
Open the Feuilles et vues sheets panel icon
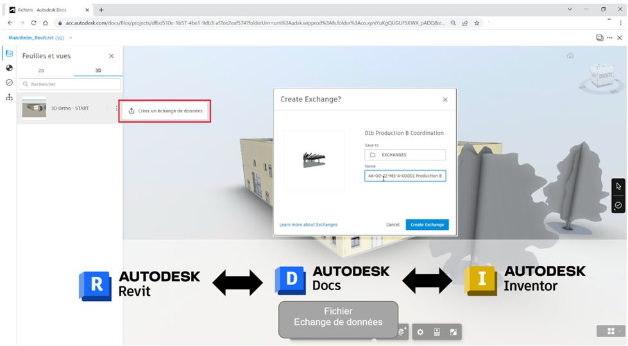point(9,53)
